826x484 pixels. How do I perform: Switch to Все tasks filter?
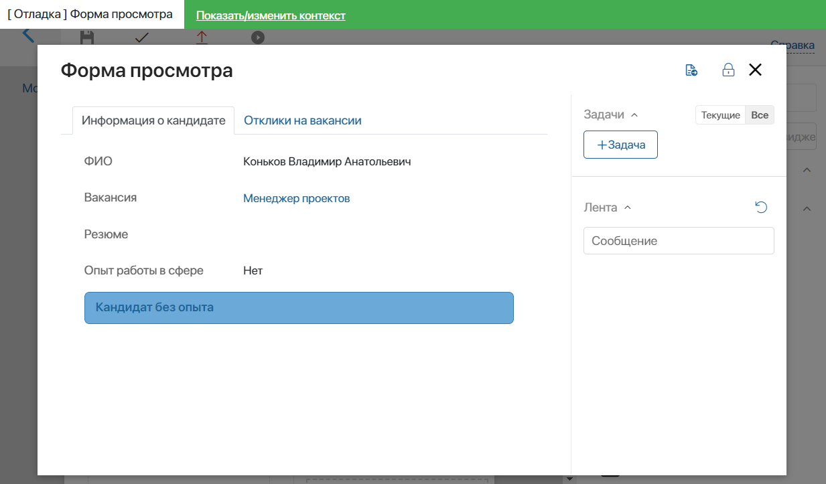click(760, 115)
